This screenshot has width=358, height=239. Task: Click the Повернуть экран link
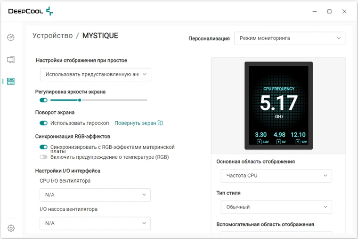(135, 123)
